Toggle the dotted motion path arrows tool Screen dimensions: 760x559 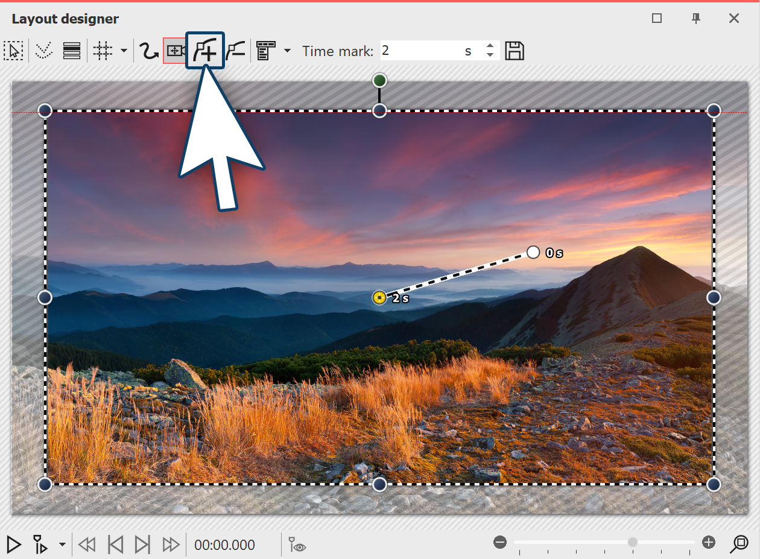tap(43, 51)
